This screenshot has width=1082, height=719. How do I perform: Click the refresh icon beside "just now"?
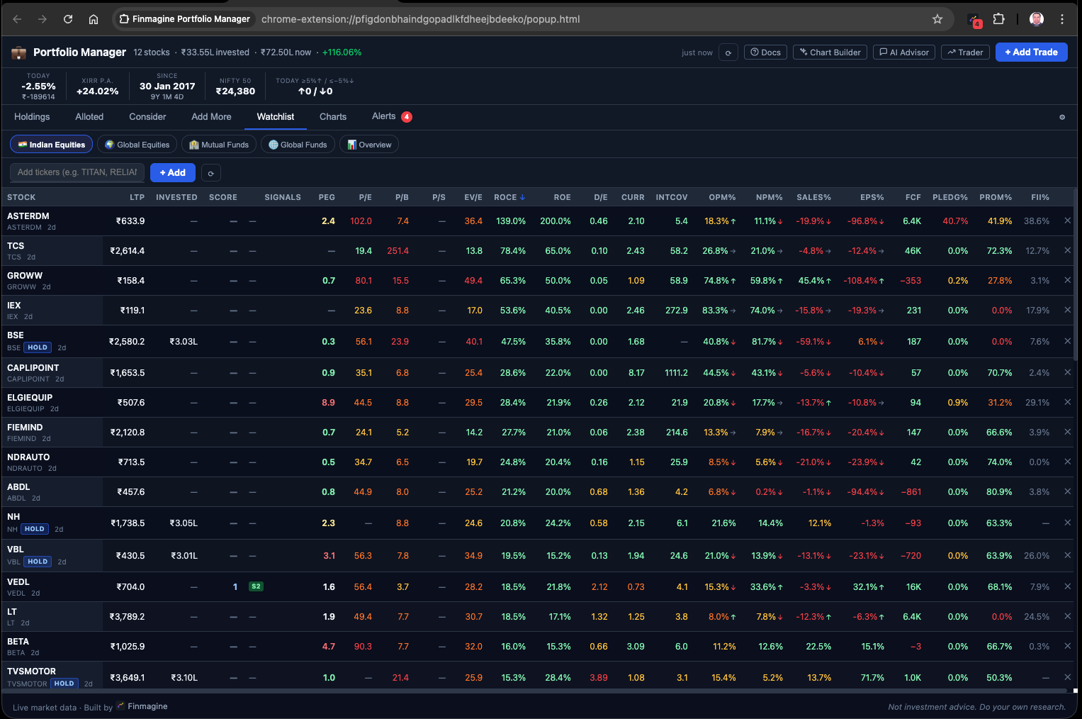click(728, 52)
